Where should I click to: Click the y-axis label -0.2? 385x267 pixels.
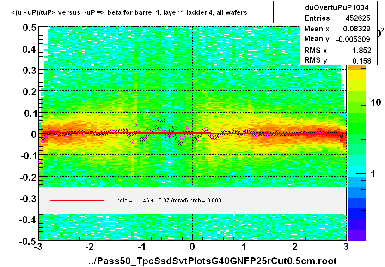click(x=28, y=177)
